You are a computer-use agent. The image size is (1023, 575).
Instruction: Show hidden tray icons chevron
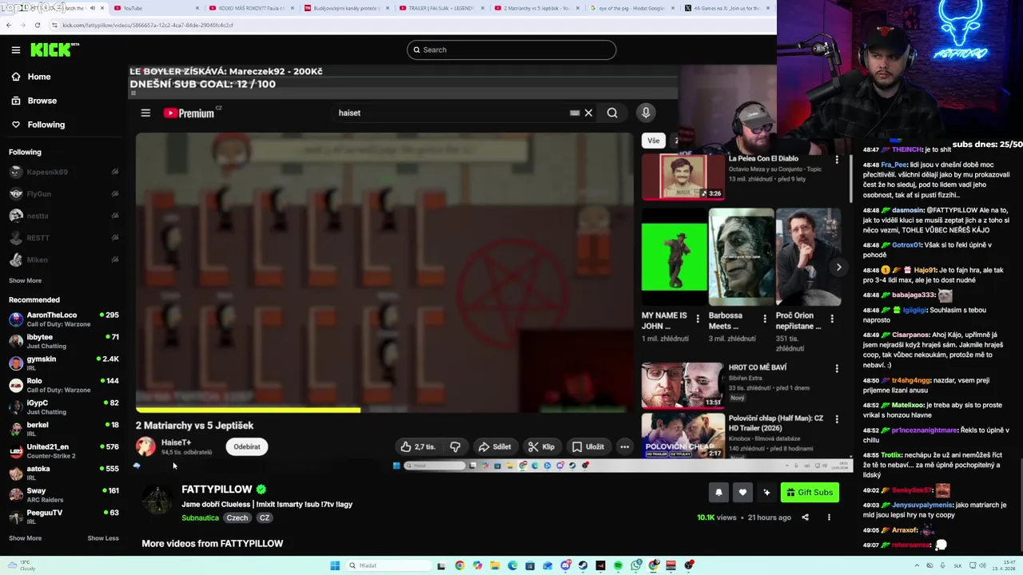(918, 565)
